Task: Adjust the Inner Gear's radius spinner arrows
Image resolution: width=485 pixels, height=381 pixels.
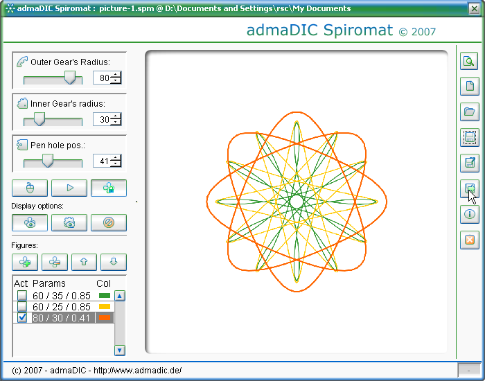Action: (x=116, y=119)
